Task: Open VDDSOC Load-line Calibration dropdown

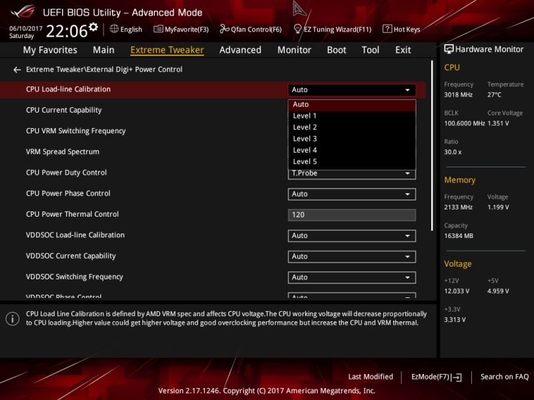Action: (x=352, y=236)
